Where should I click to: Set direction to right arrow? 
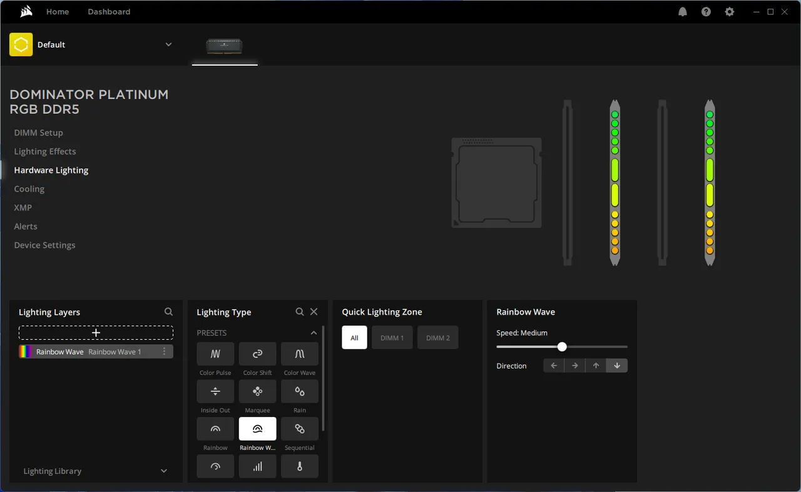pyautogui.click(x=575, y=366)
